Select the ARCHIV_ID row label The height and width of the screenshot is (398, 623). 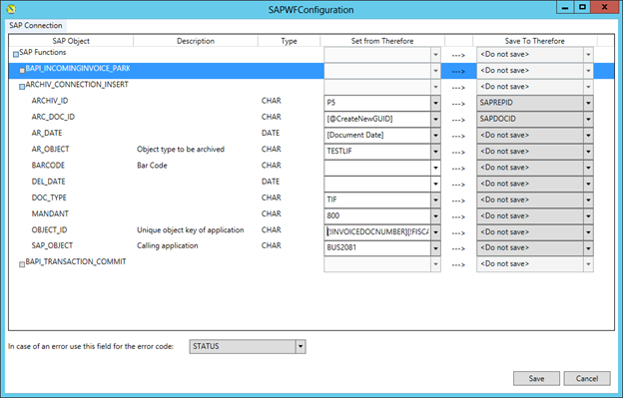tap(50, 101)
